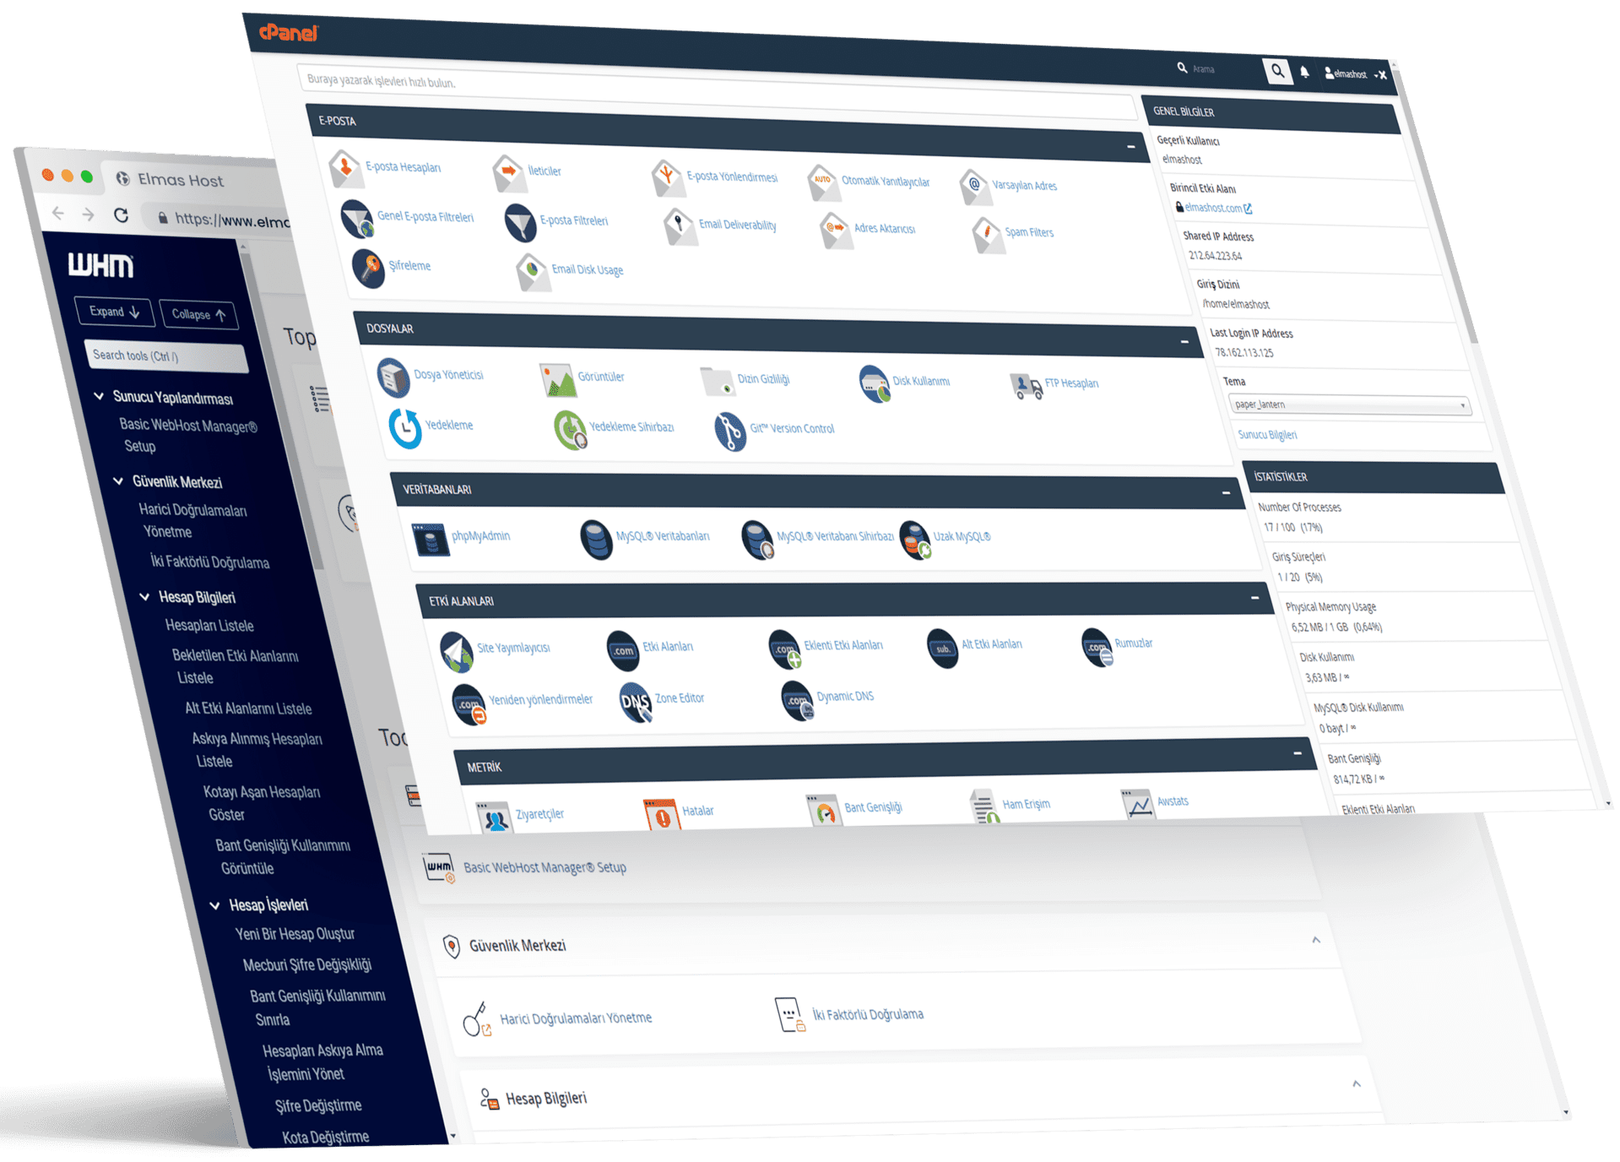This screenshot has width=1620, height=1162.
Task: Open Email Deliverability icon
Action: pos(679,225)
